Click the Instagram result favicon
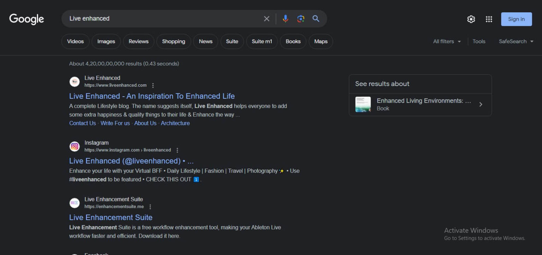This screenshot has height=255, width=542. pyautogui.click(x=74, y=146)
